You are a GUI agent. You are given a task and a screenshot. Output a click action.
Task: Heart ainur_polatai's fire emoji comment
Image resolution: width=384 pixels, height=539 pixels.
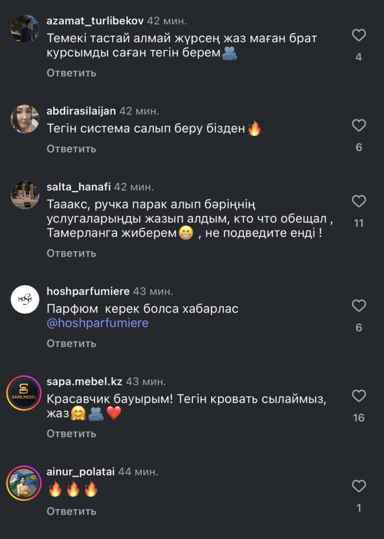pos(359,486)
